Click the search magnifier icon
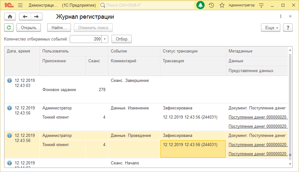This screenshot has height=172, width=299. tap(103, 5)
